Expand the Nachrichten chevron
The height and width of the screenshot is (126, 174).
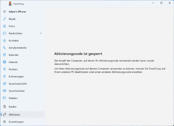pos(41,33)
